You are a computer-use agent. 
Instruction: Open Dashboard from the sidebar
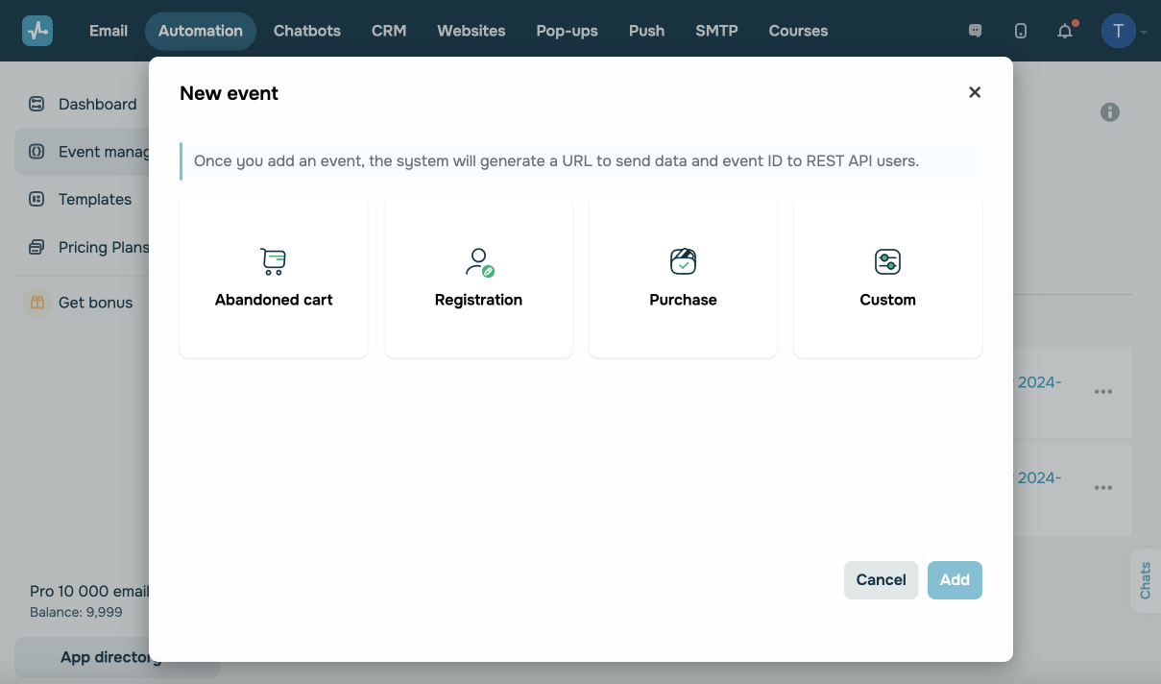[97, 104]
